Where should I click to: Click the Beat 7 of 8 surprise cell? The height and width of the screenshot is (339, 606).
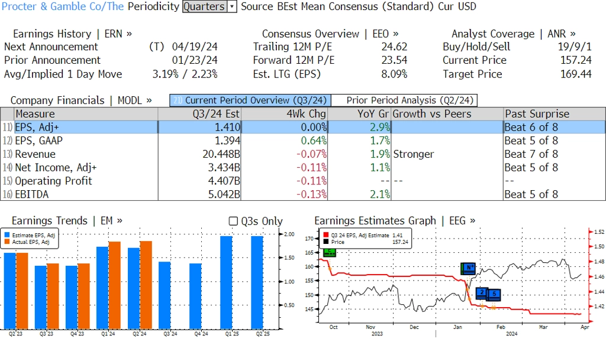coord(555,154)
